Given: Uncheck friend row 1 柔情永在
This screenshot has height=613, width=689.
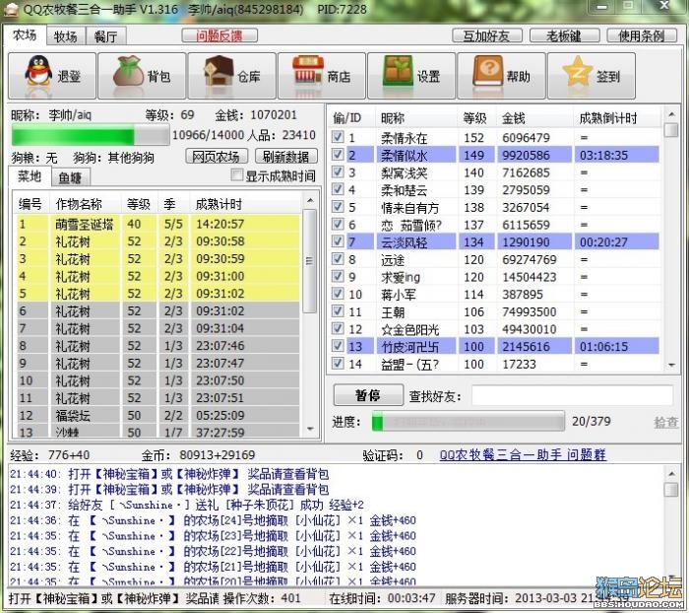Looking at the screenshot, I should point(338,137).
